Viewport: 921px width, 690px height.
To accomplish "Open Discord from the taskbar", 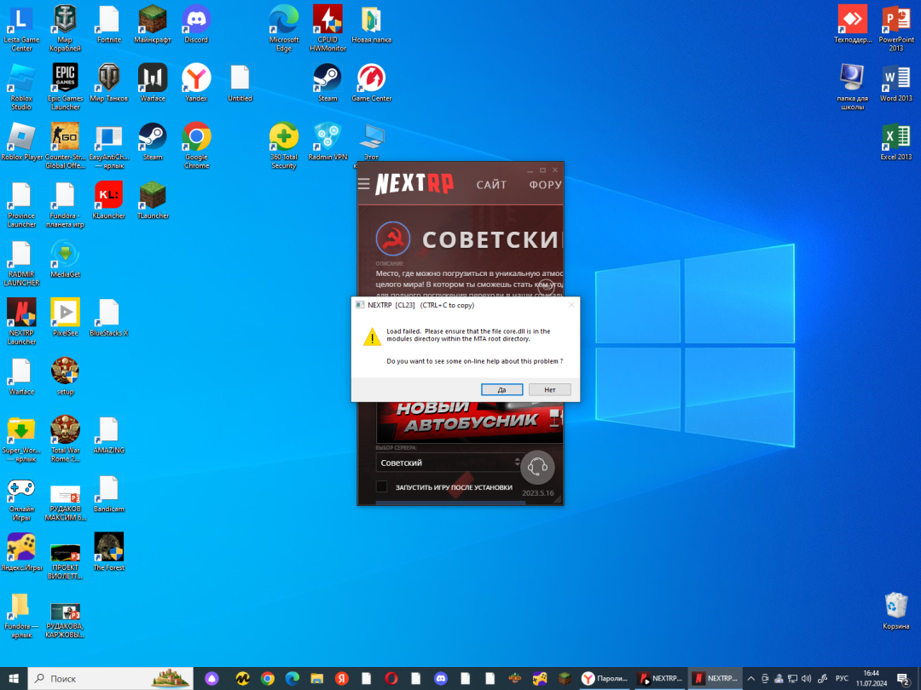I will point(440,678).
